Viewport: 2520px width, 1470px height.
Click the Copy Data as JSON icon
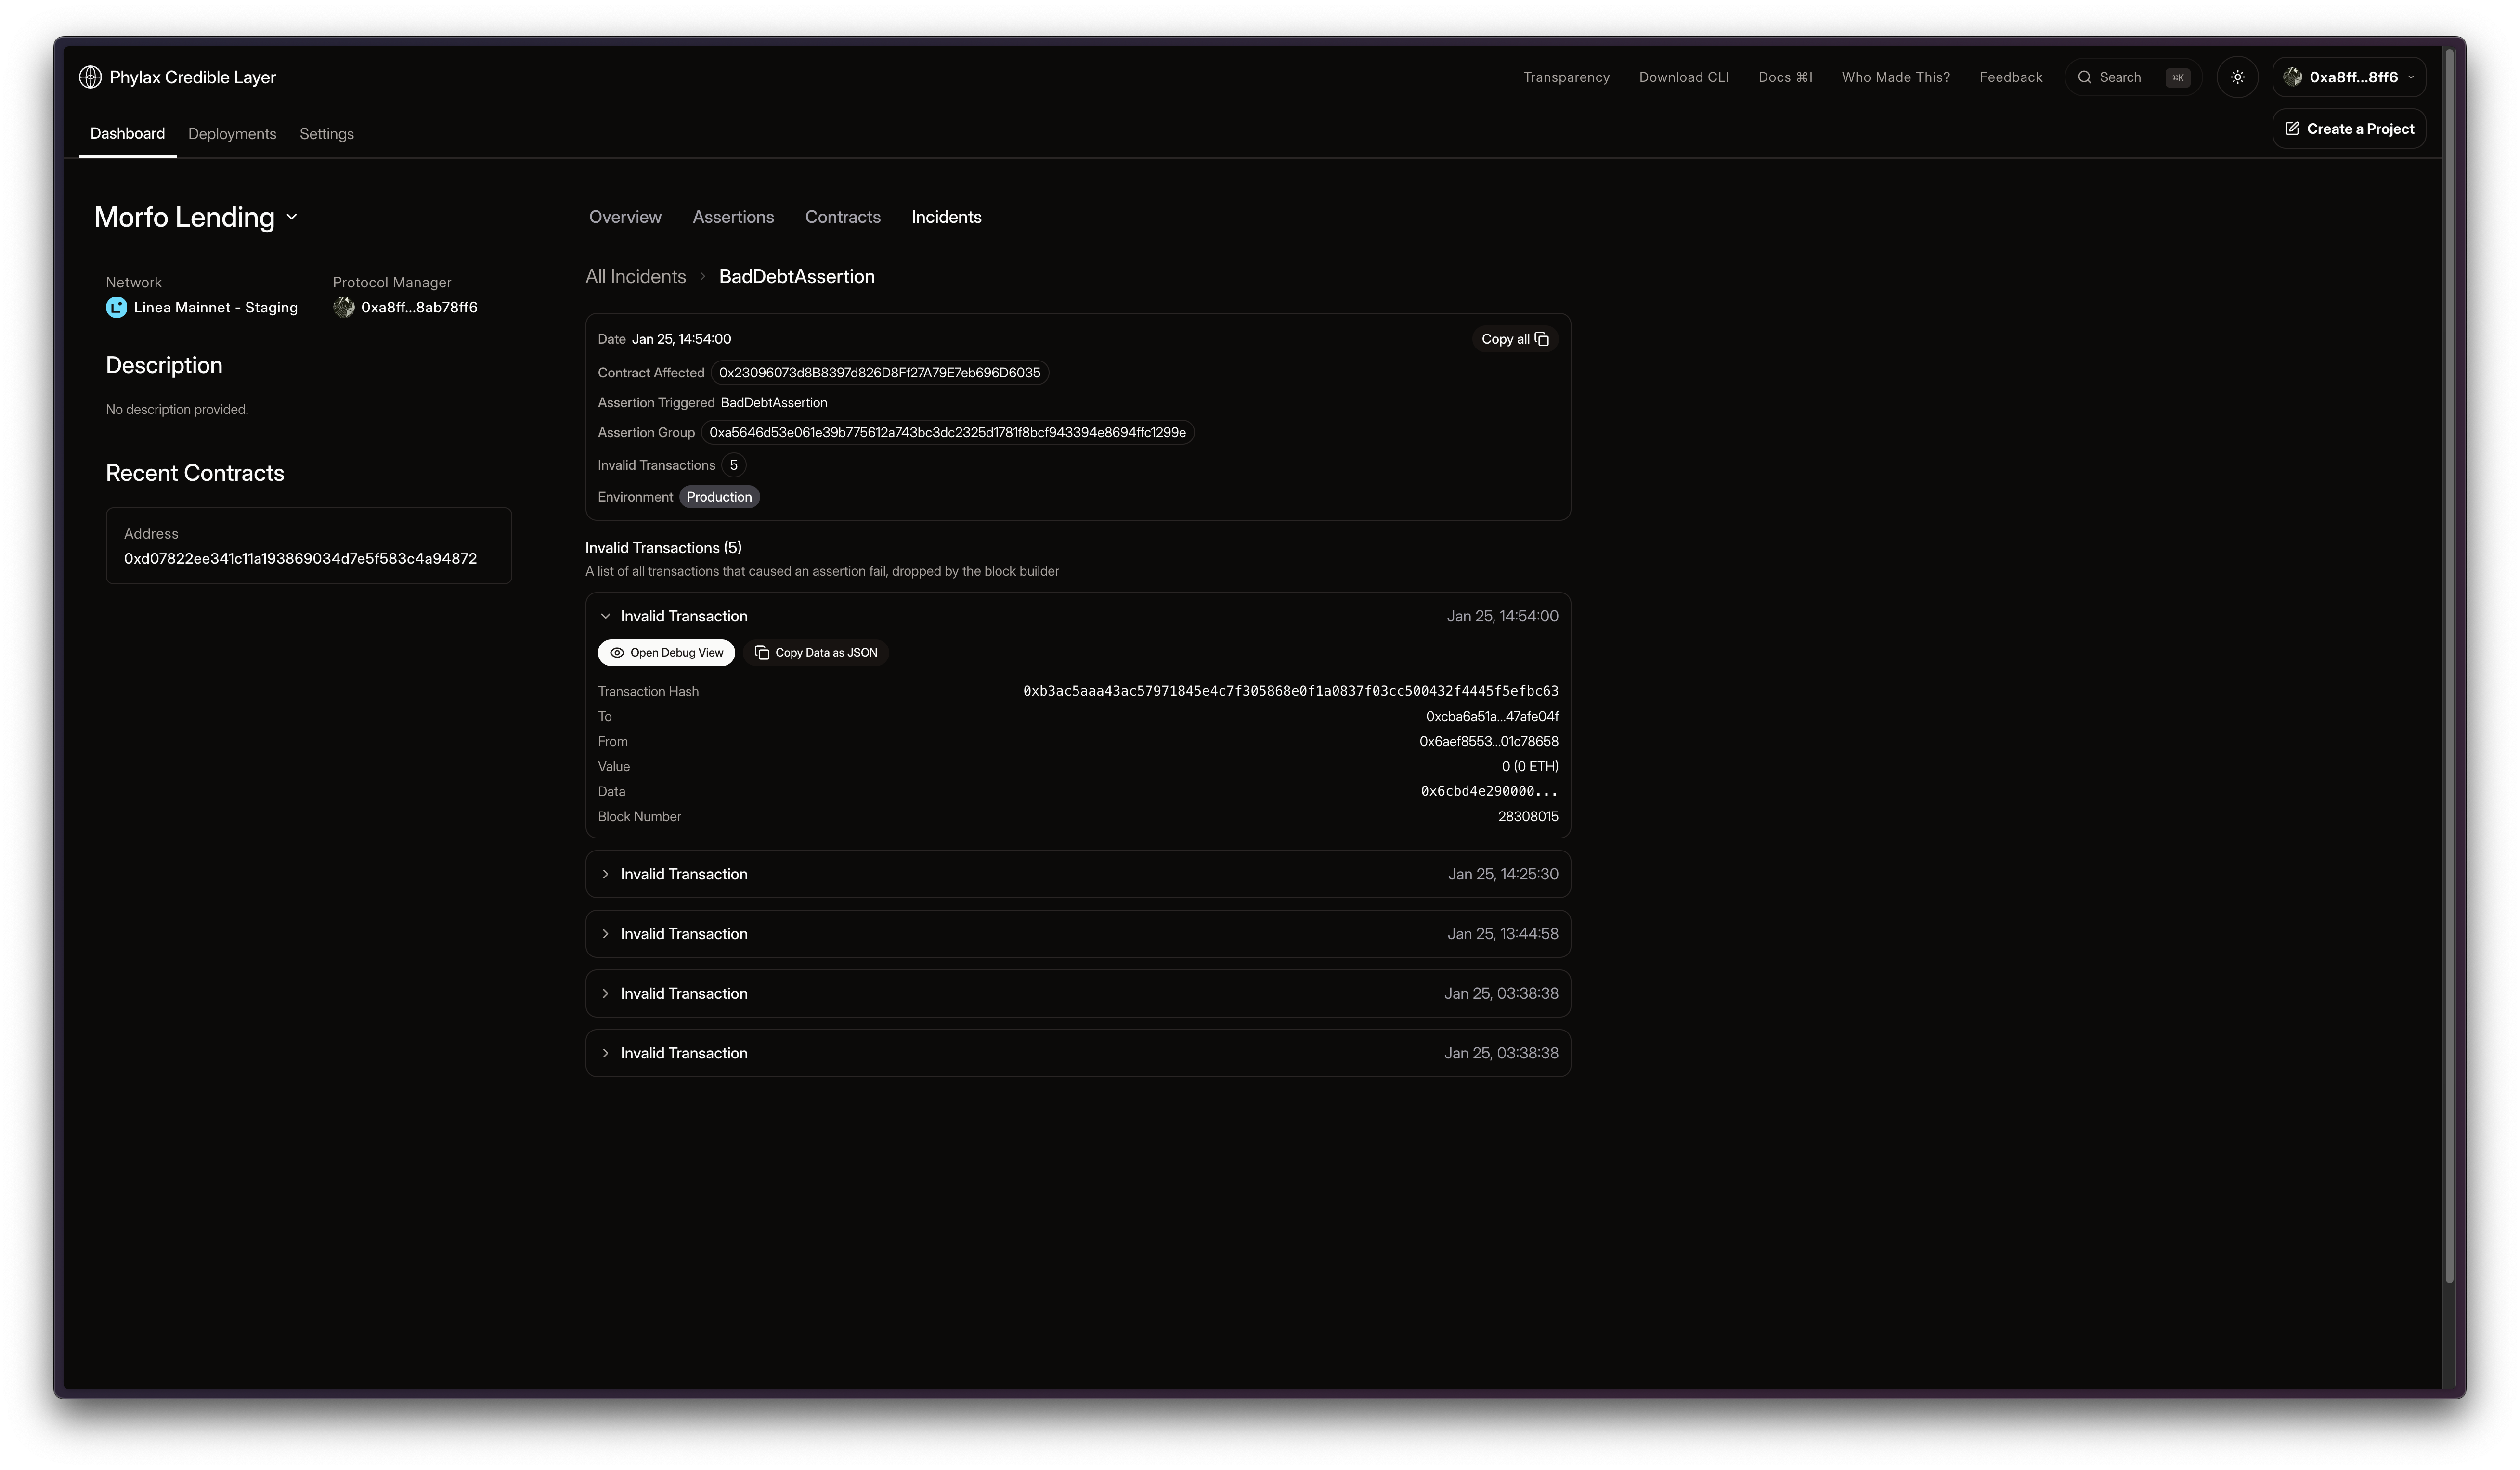click(x=762, y=653)
